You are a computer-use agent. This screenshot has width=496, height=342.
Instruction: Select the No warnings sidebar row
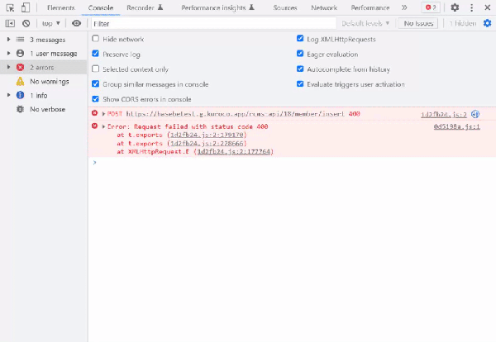pyautogui.click(x=43, y=81)
